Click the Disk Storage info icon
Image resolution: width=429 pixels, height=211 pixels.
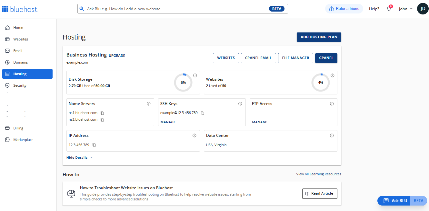(195, 75)
